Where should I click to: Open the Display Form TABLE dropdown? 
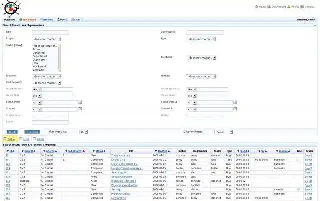223,132
